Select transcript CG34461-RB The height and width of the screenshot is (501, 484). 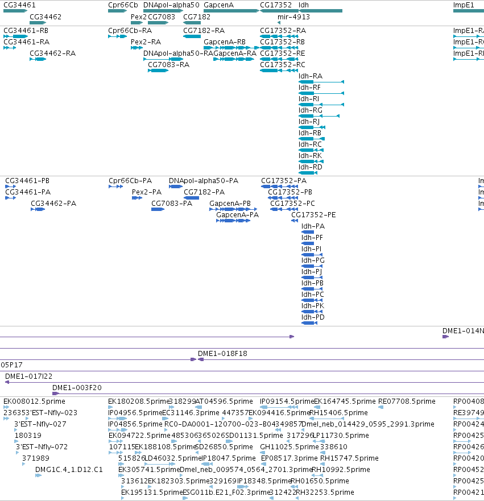click(15, 36)
